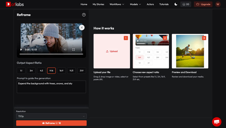Open the user avatar W menu
The height and width of the screenshot is (128, 226).
click(x=218, y=4)
